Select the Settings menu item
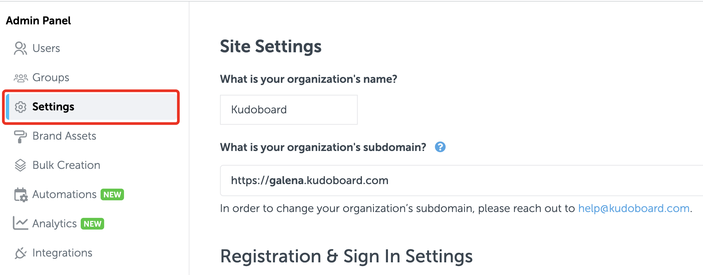Viewport: 703px width, 275px height. click(x=53, y=107)
